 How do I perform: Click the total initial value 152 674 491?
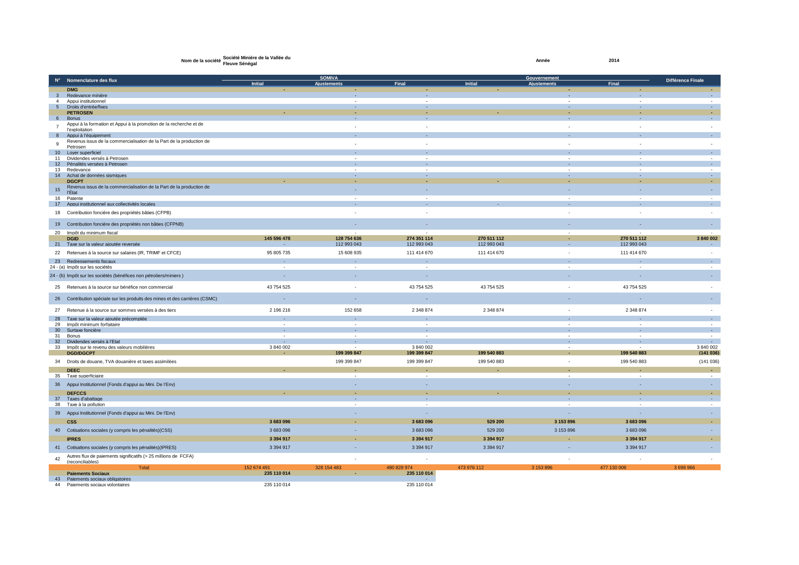tap(257, 467)
